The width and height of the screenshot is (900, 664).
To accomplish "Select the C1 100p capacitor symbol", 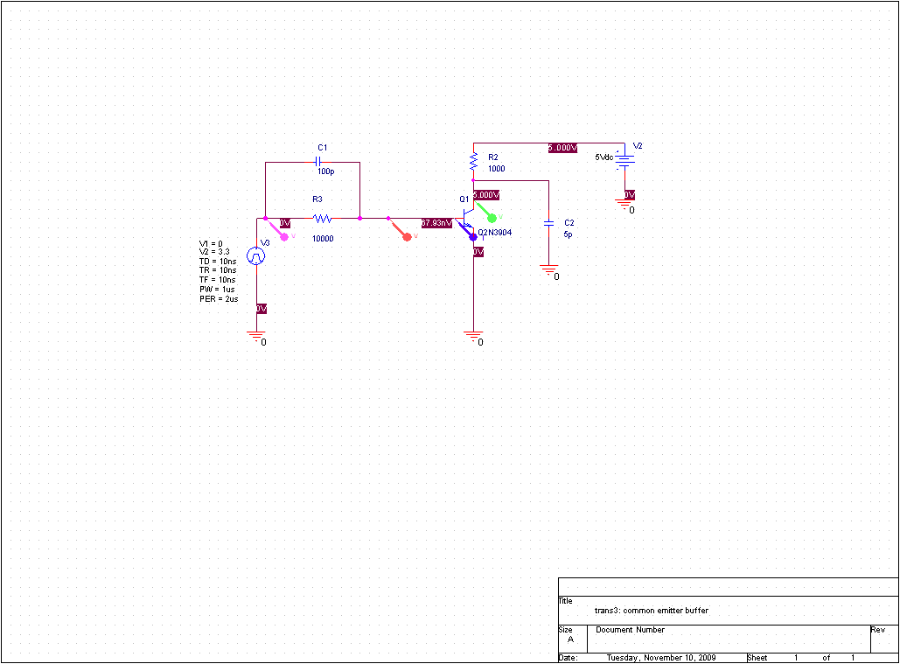I will pyautogui.click(x=320, y=162).
